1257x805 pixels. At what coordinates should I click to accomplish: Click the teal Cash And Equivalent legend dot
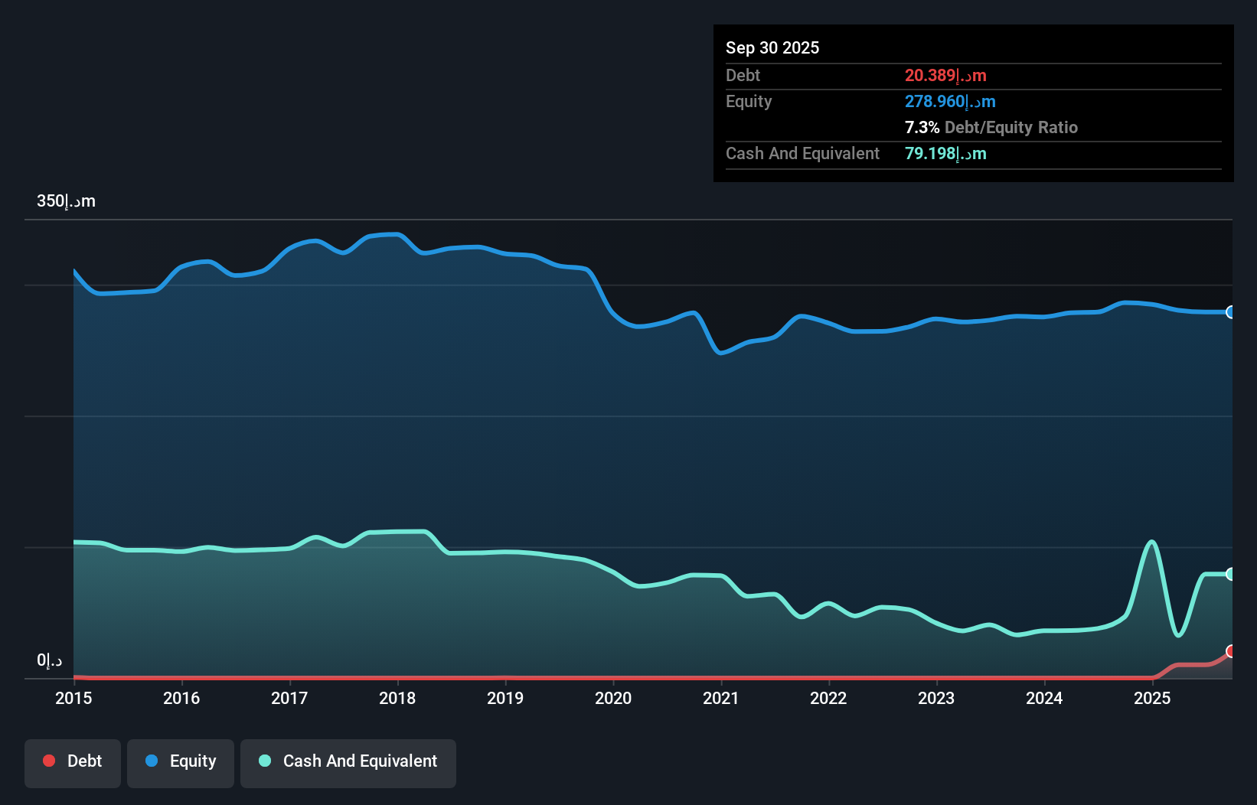point(264,761)
